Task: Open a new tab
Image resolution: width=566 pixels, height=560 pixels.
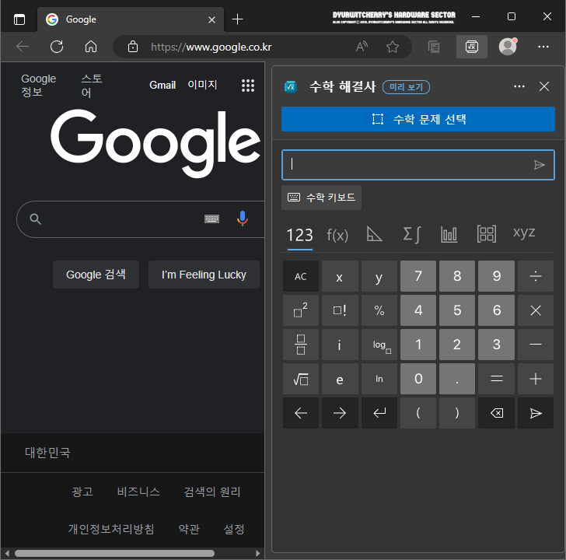Action: [x=237, y=19]
